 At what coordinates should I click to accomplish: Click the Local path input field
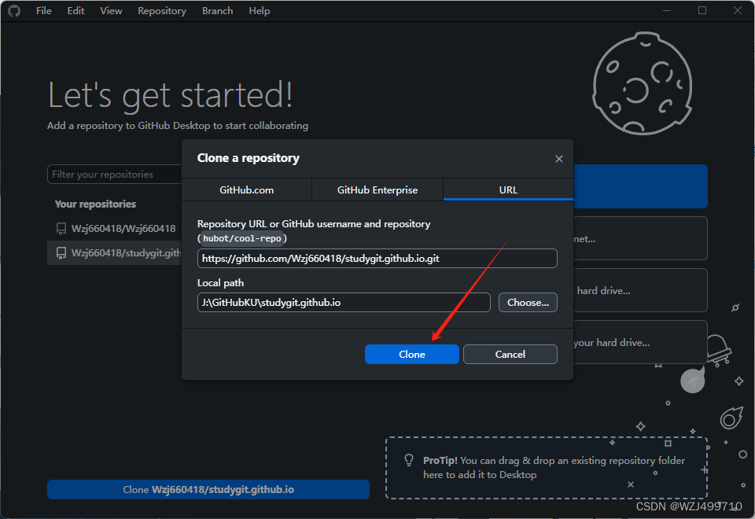click(x=344, y=302)
